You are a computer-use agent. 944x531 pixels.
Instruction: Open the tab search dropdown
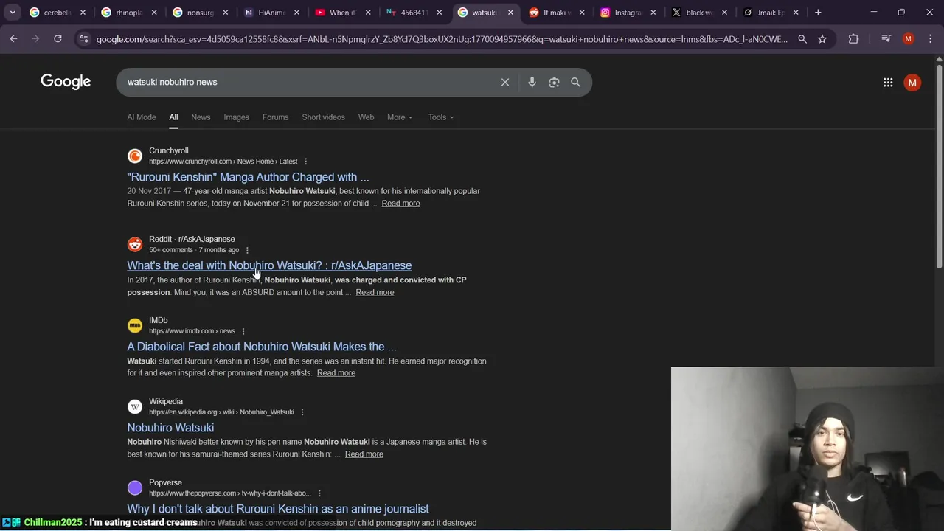[13, 13]
